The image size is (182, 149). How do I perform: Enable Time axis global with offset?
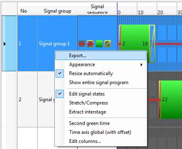(100, 132)
